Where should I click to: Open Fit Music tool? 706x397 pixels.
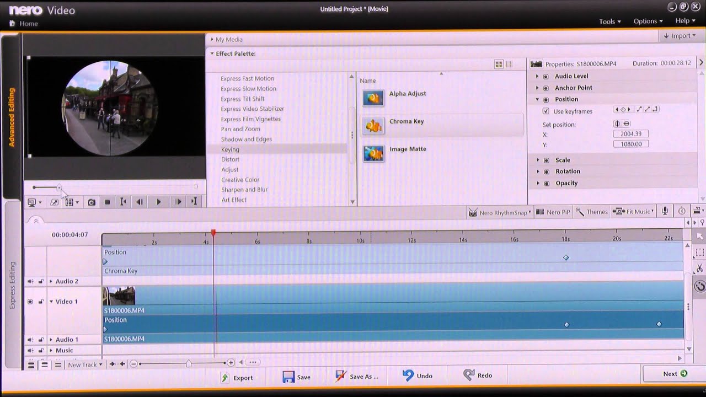point(633,212)
